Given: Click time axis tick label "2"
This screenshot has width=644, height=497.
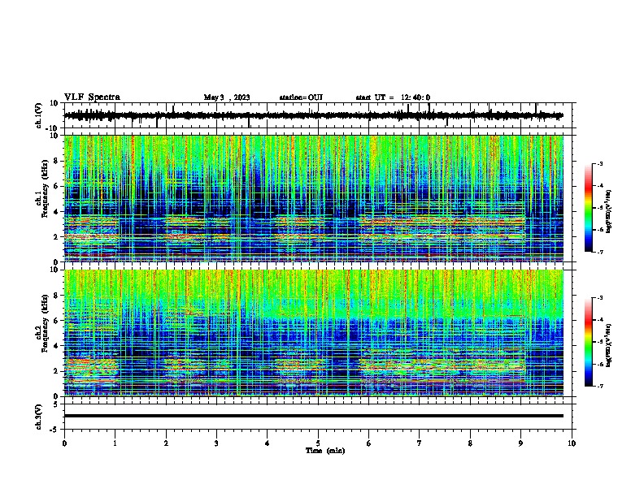Looking at the screenshot, I should tap(166, 443).
